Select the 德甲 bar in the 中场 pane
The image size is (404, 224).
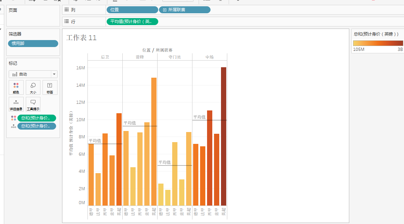196,175
